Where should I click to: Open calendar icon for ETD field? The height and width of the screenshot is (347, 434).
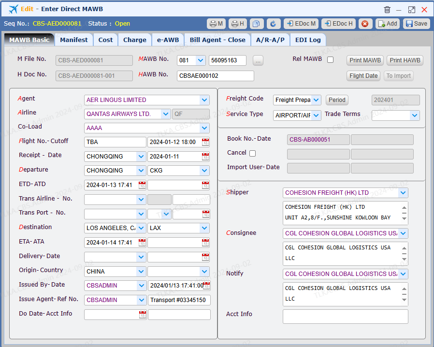pyautogui.click(x=142, y=185)
